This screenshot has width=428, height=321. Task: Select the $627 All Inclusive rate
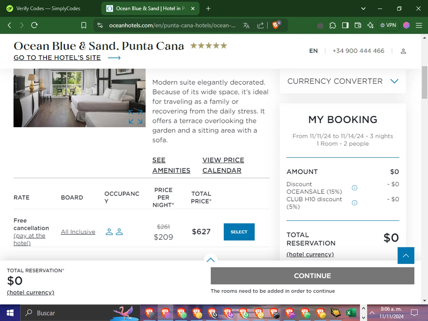coord(239,232)
